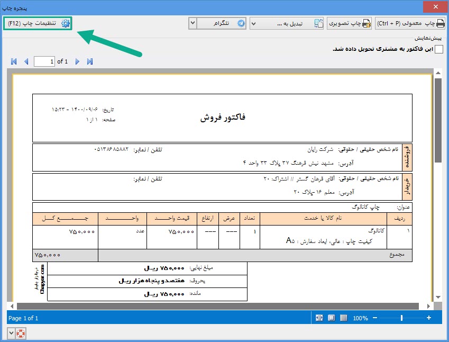Check 'invoice delivered to customer' checkbox

(x=439, y=49)
